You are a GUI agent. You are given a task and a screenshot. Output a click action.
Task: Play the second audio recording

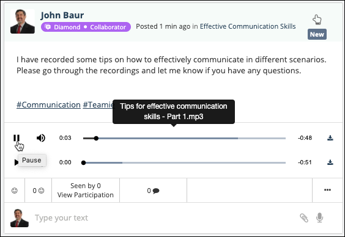[x=16, y=162]
